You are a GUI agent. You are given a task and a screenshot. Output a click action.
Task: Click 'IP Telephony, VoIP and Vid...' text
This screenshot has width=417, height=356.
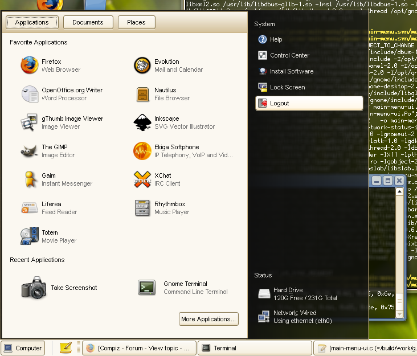194,155
